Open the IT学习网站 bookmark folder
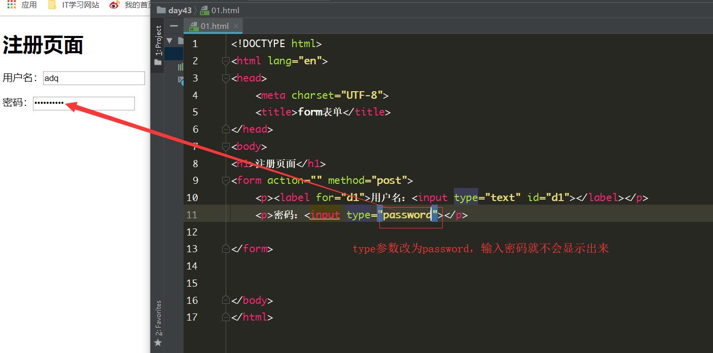713x353 pixels. click(74, 5)
